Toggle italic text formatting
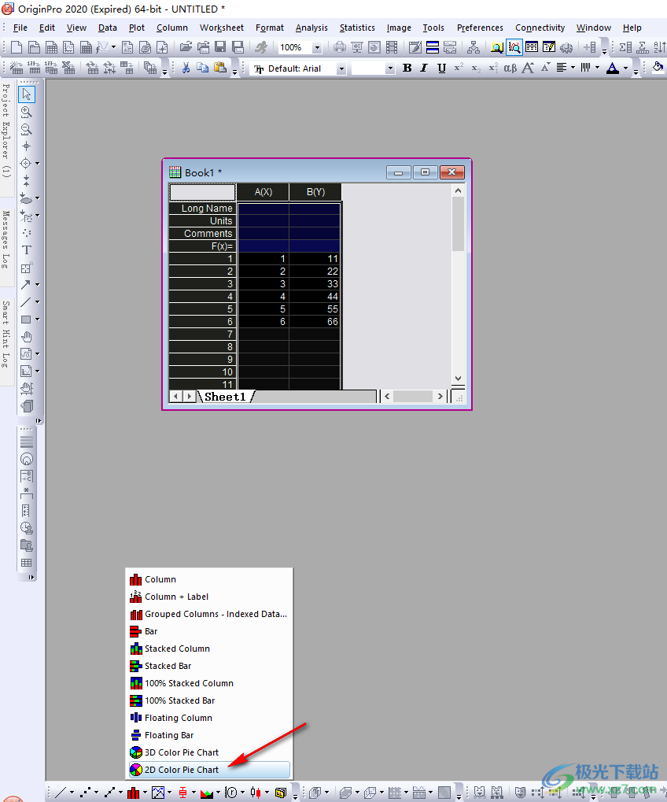Screen dimensions: 667x802 click(424, 68)
